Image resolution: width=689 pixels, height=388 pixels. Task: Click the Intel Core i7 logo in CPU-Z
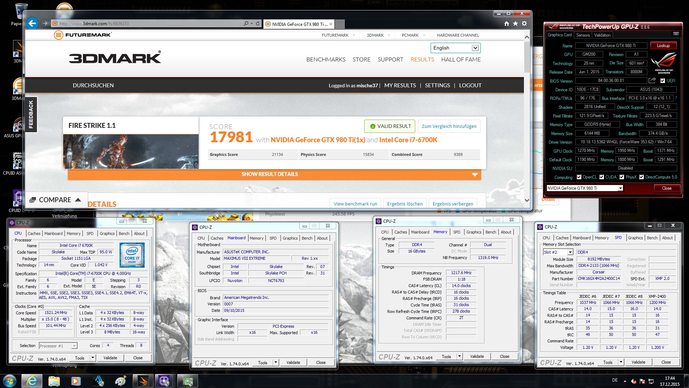point(132,255)
